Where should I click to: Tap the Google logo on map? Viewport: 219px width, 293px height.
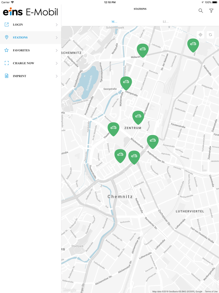(69, 290)
